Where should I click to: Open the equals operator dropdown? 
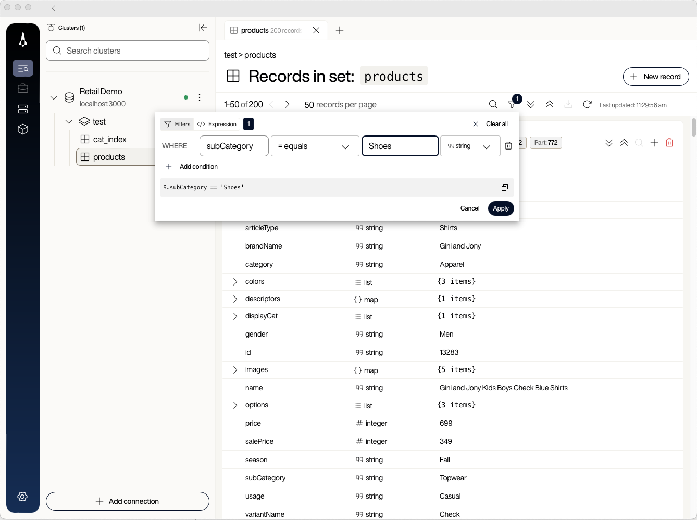pyautogui.click(x=315, y=146)
